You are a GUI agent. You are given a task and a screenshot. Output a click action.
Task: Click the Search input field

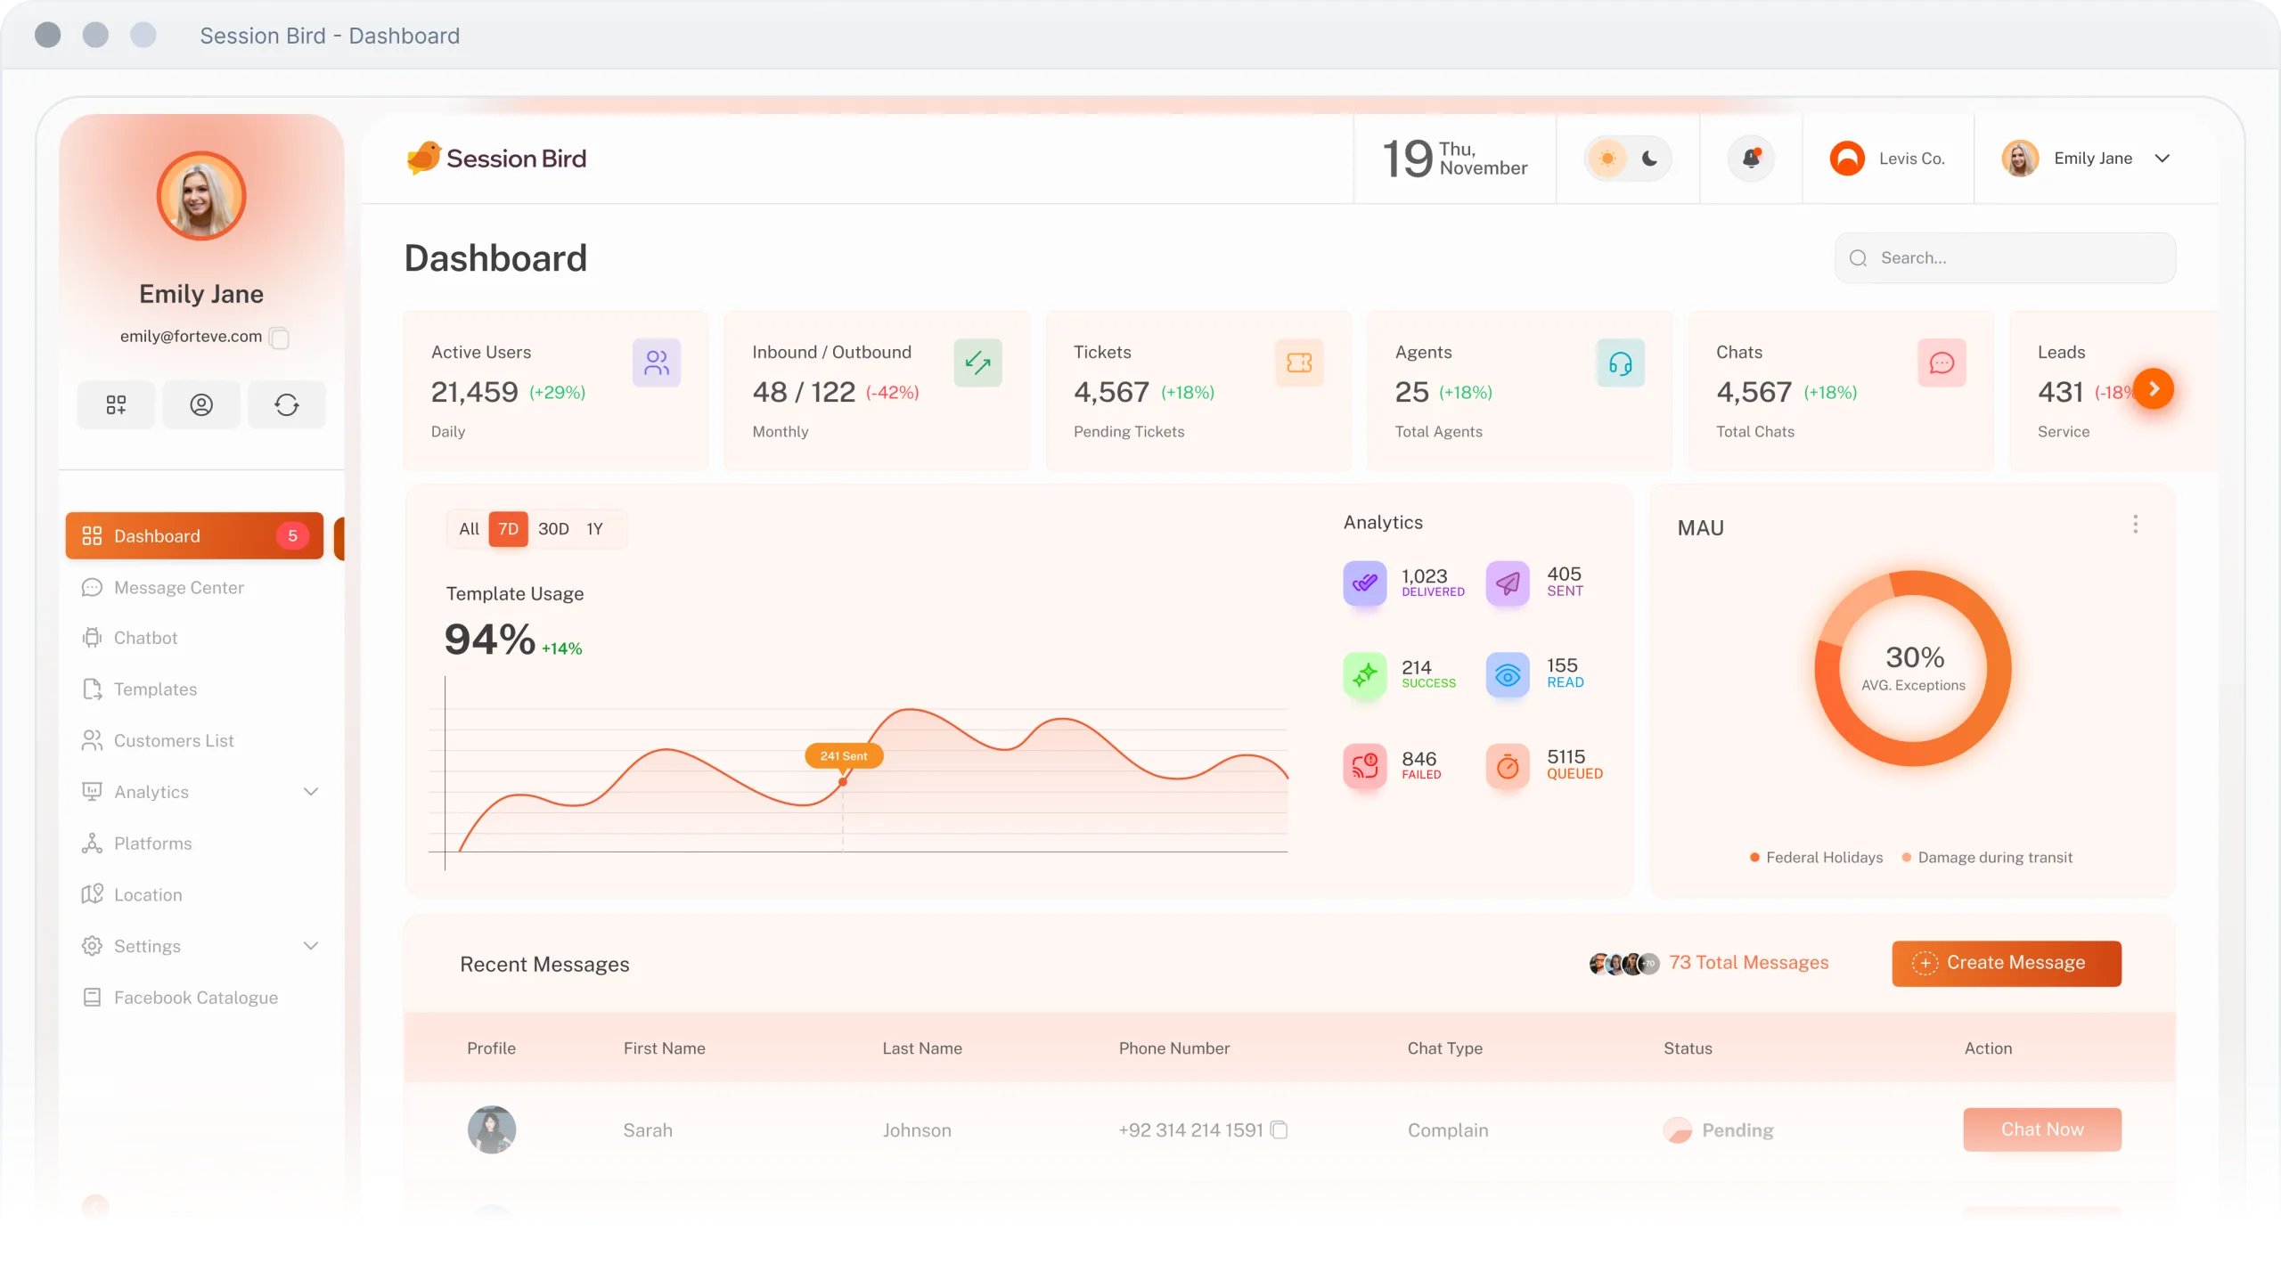tap(2014, 258)
